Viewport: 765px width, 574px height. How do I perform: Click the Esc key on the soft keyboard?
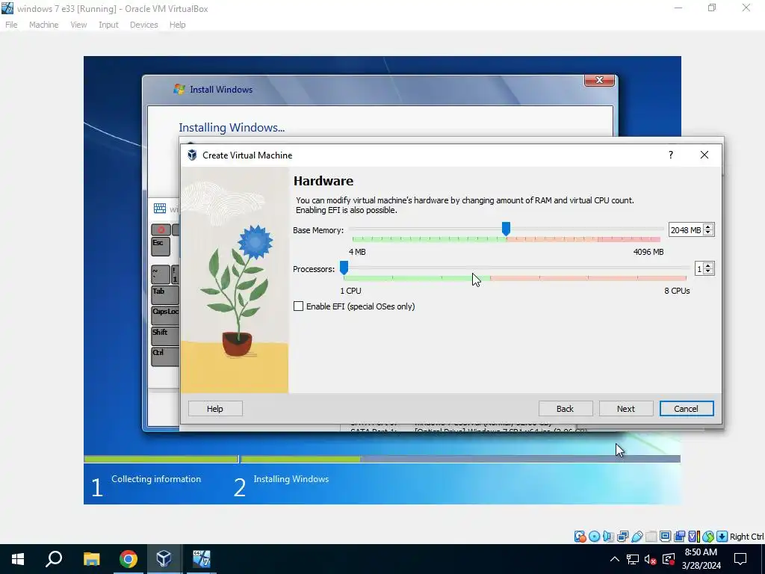pyautogui.click(x=161, y=247)
